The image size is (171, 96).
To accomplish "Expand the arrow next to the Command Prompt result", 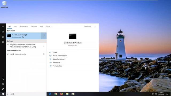I will (44, 36).
